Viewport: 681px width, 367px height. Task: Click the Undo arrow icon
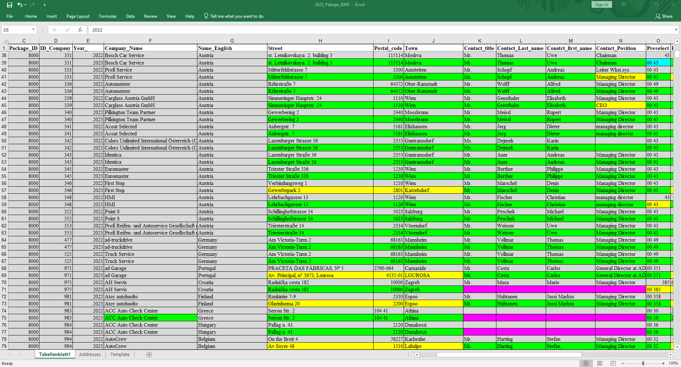(20, 5)
